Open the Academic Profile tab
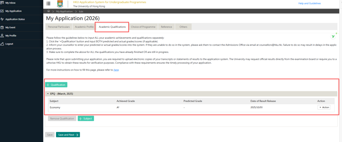The width and height of the screenshot is (342, 142). pyautogui.click(x=84, y=27)
